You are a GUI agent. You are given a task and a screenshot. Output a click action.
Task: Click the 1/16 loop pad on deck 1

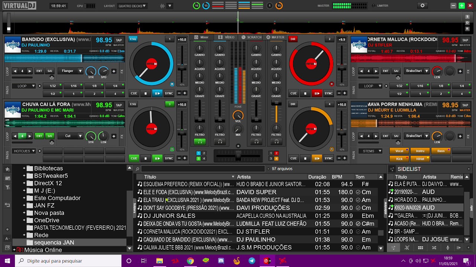click(74, 86)
